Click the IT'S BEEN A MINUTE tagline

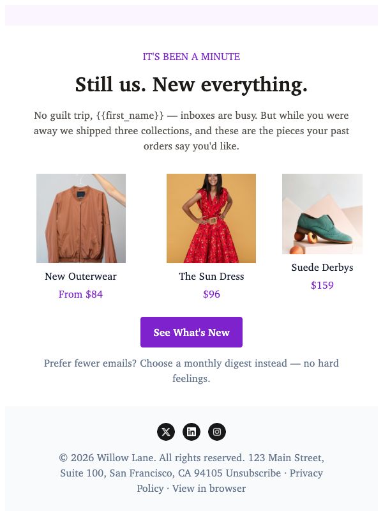(x=191, y=57)
